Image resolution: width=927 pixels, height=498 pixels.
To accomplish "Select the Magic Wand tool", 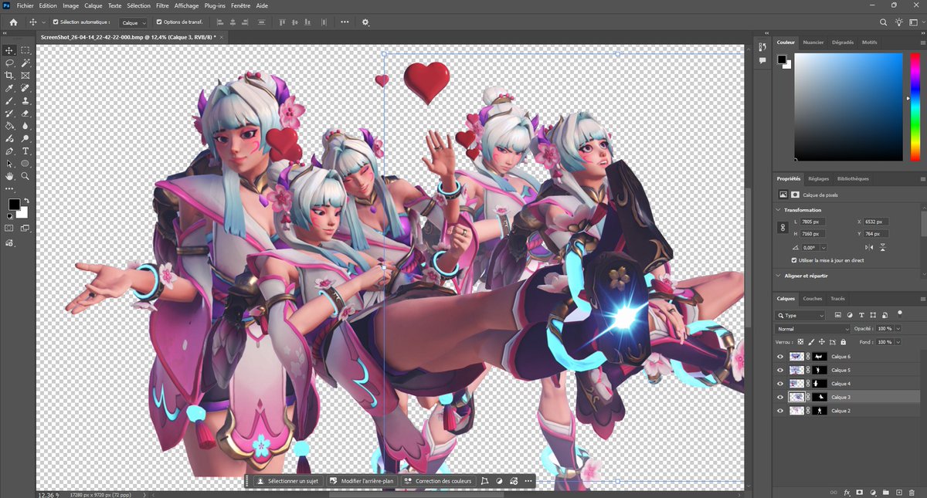I will pos(25,63).
